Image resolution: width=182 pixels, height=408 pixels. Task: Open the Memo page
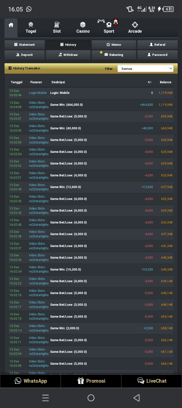point(114,45)
